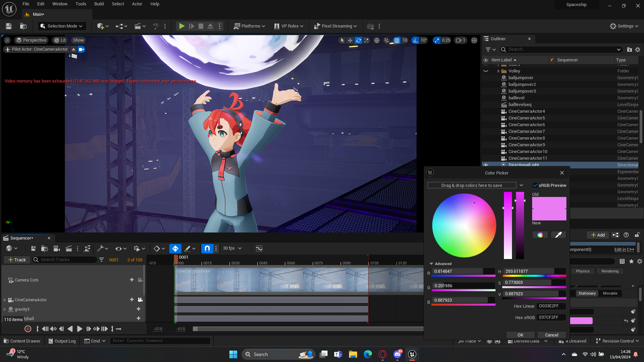
Task: Toggle rotation snapping angle icon
Action: tap(415, 40)
